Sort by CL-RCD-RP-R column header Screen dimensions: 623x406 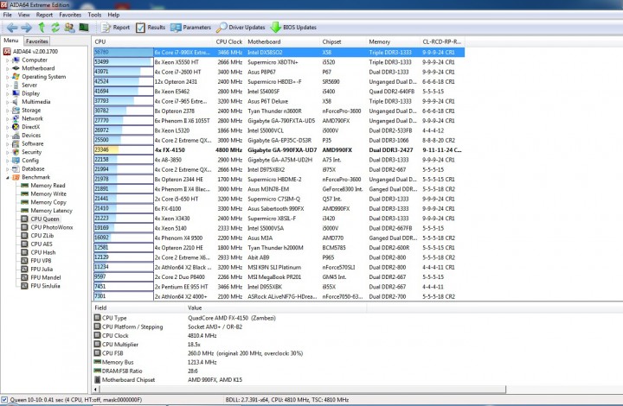click(x=442, y=41)
